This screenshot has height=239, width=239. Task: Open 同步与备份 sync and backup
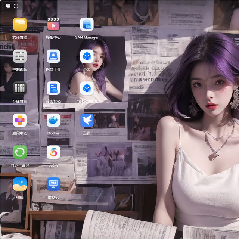coord(20,152)
